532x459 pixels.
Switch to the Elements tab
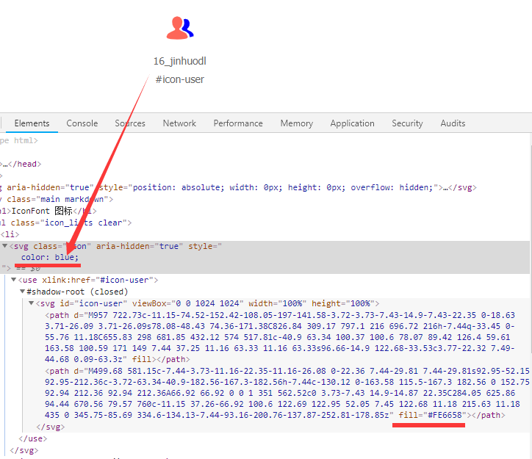click(x=32, y=123)
